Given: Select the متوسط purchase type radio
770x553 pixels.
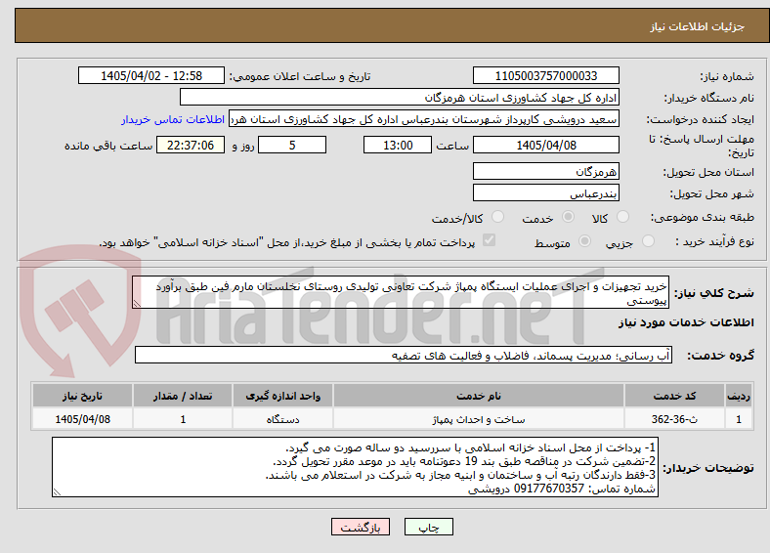Looking at the screenshot, I should coord(584,240).
